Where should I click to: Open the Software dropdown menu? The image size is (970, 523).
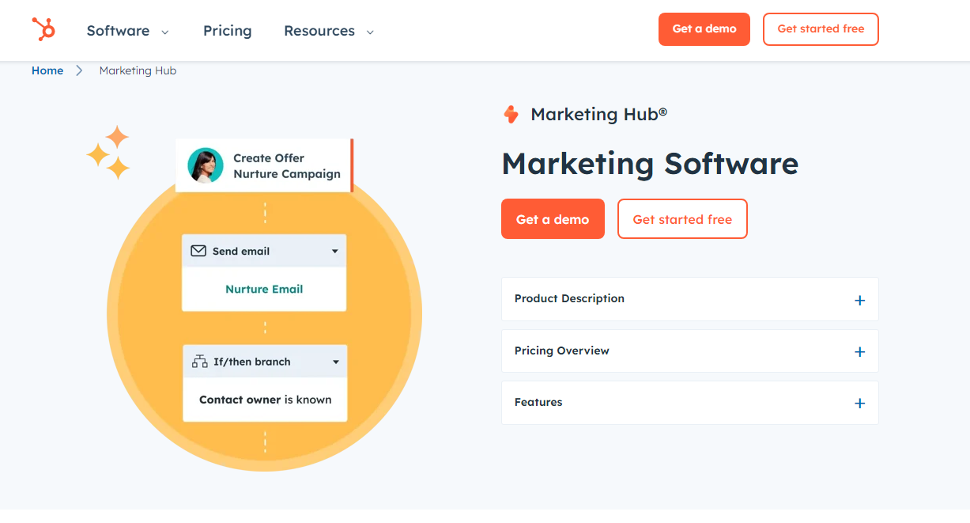click(128, 31)
